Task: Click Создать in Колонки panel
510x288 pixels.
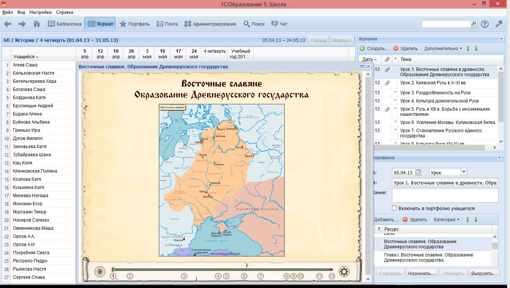Action: 374,48
